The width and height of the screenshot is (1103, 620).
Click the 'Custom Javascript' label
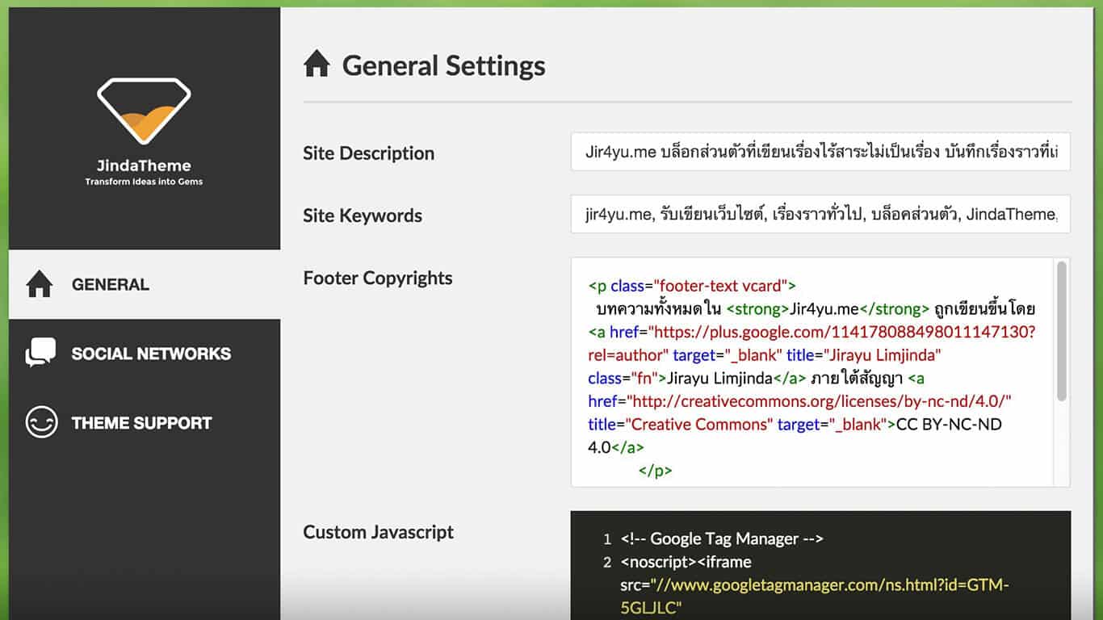coord(379,532)
